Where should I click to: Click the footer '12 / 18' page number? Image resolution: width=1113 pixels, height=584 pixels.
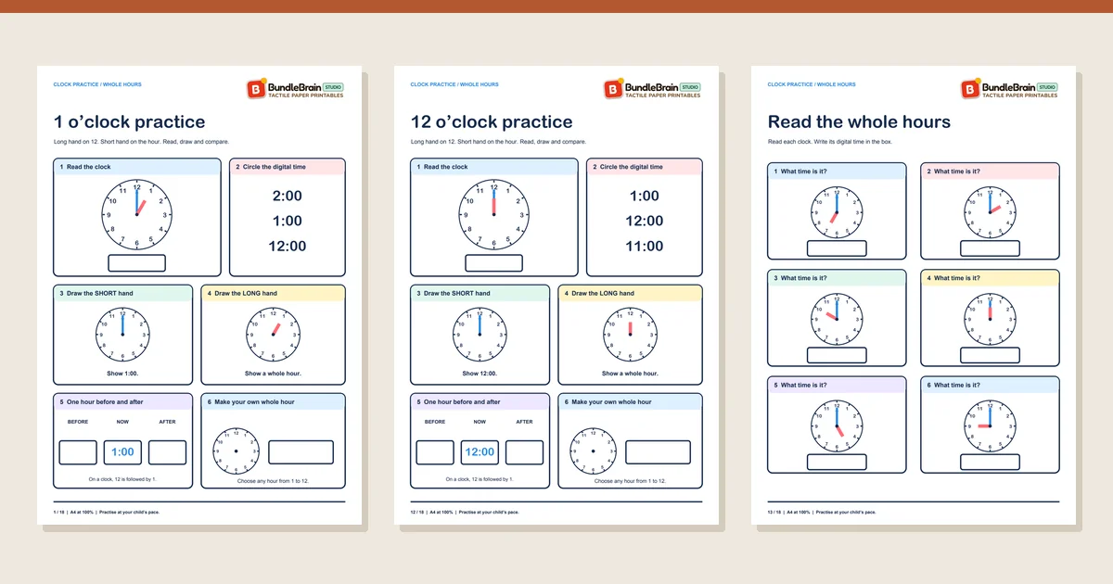[417, 512]
